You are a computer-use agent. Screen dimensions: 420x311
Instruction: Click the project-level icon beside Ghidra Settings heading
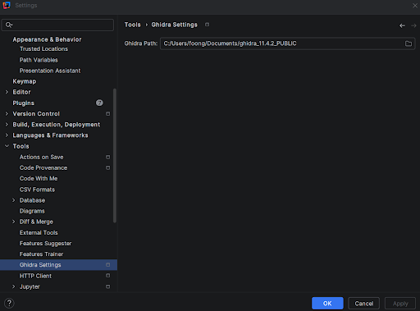pyautogui.click(x=208, y=25)
